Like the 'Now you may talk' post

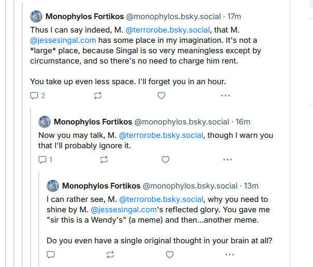click(166, 160)
